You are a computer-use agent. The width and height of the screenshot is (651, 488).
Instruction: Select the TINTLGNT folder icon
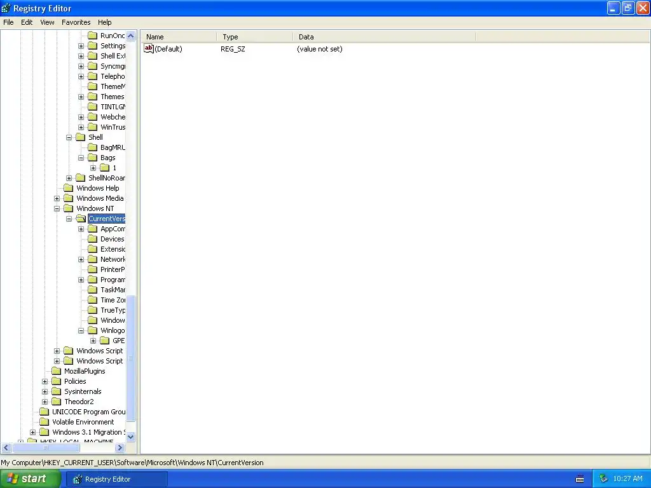click(x=93, y=107)
